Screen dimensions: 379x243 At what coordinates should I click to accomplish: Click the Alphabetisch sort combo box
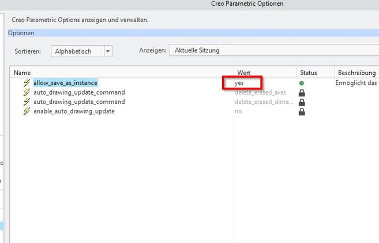(x=81, y=51)
